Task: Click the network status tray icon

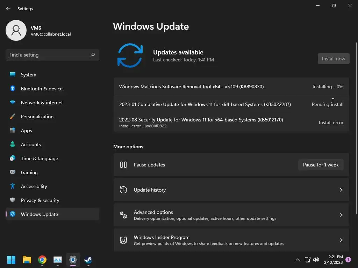Action: tap(307, 260)
